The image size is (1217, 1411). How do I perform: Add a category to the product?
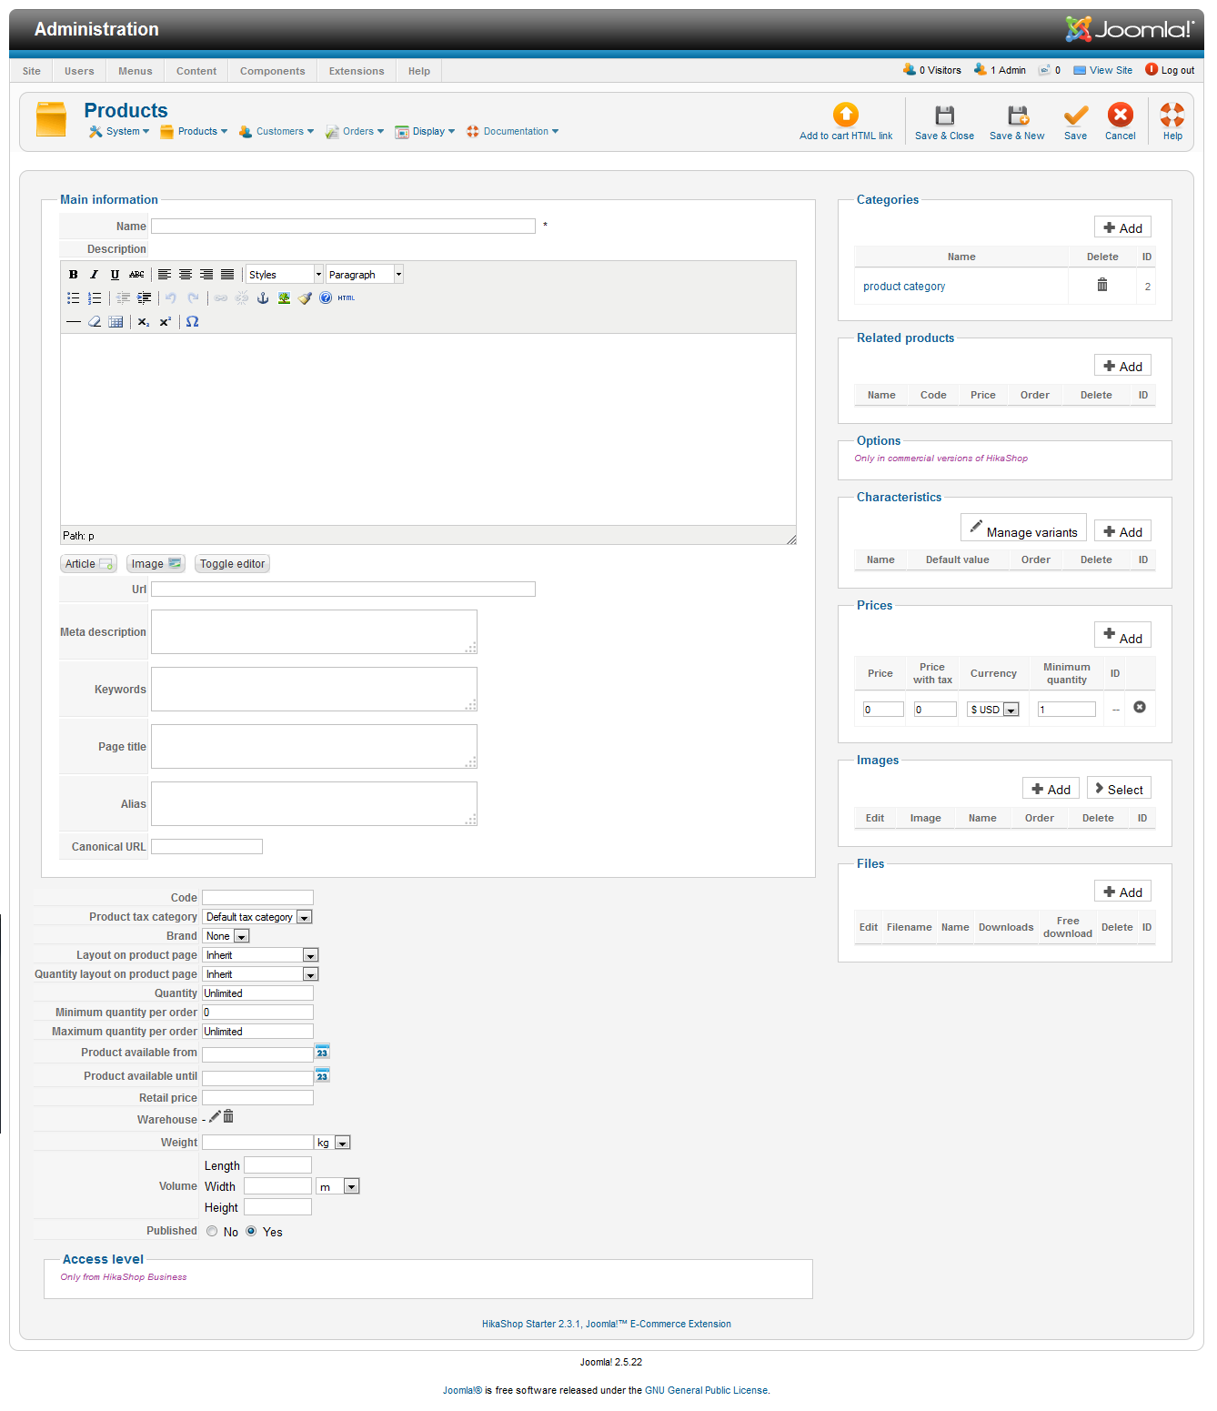tap(1123, 227)
